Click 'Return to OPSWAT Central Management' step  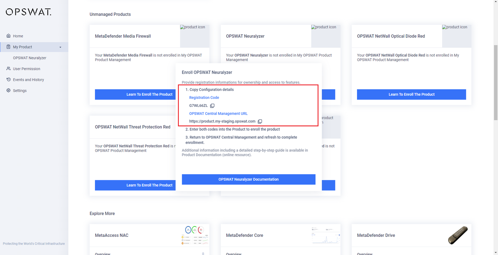click(241, 140)
